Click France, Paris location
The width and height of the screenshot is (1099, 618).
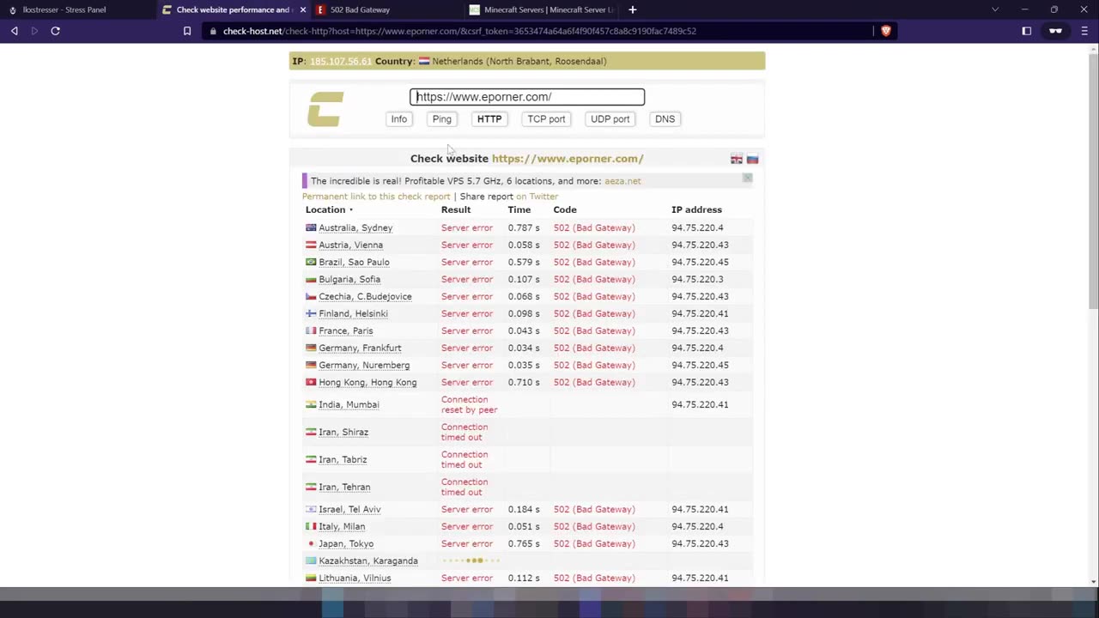346,330
